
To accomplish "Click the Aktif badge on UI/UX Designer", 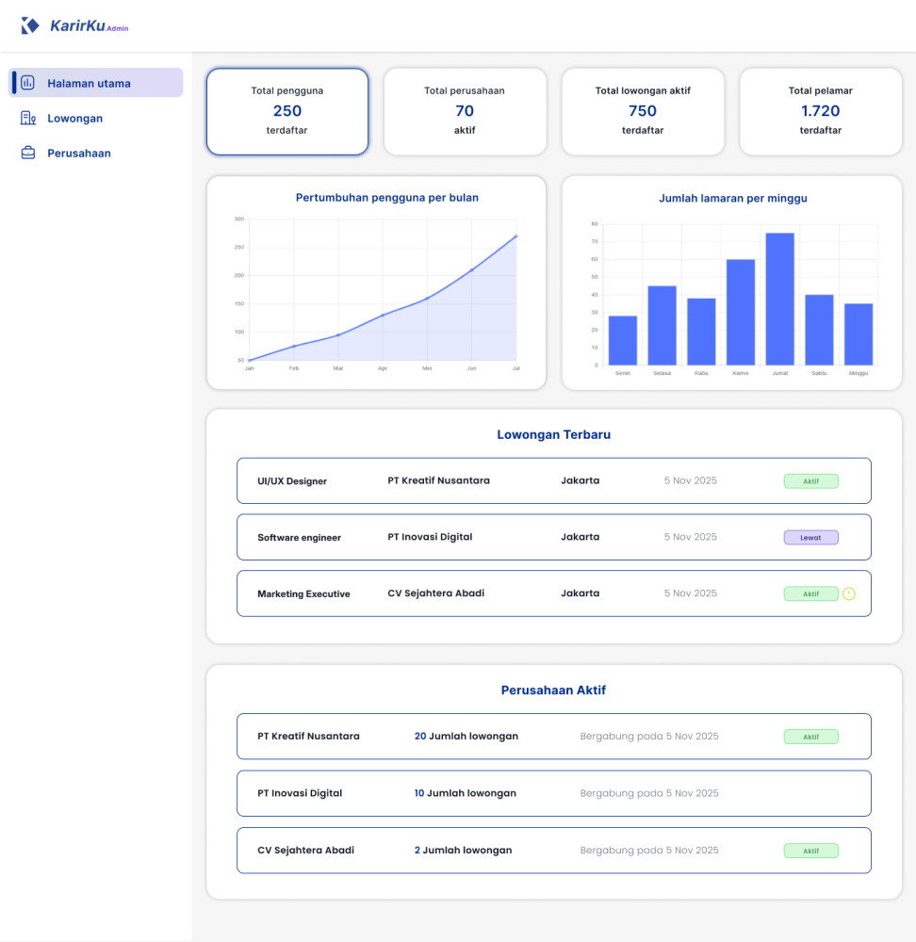I will point(810,481).
